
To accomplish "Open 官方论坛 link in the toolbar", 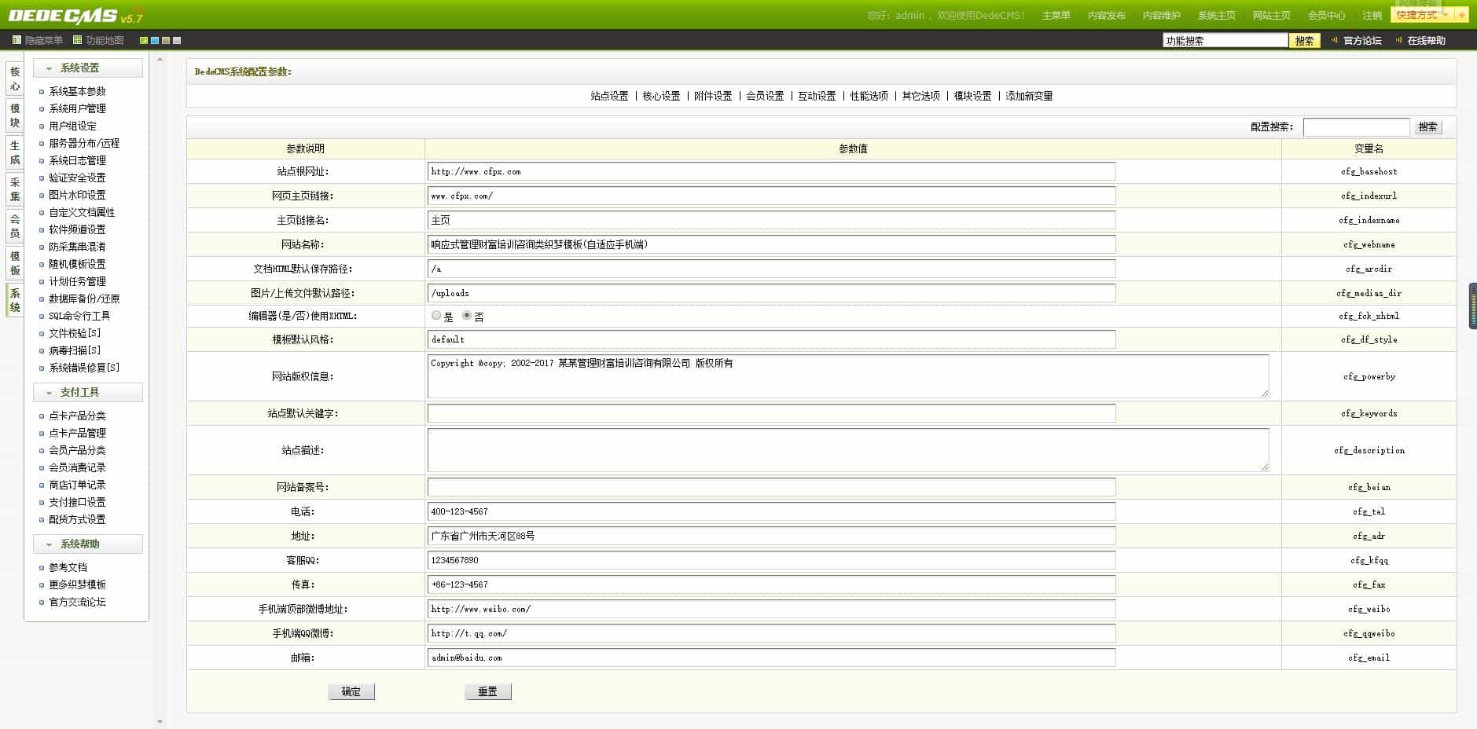I will coord(1362,41).
